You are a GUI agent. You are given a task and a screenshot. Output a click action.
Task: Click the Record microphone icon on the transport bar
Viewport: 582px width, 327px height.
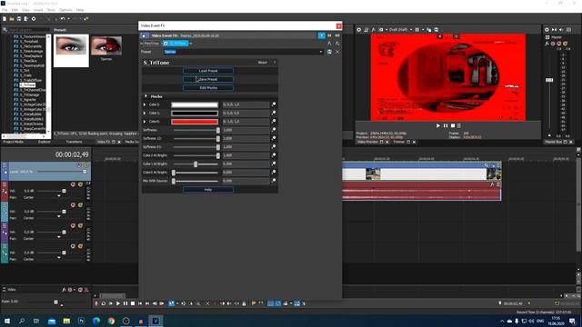click(96, 303)
